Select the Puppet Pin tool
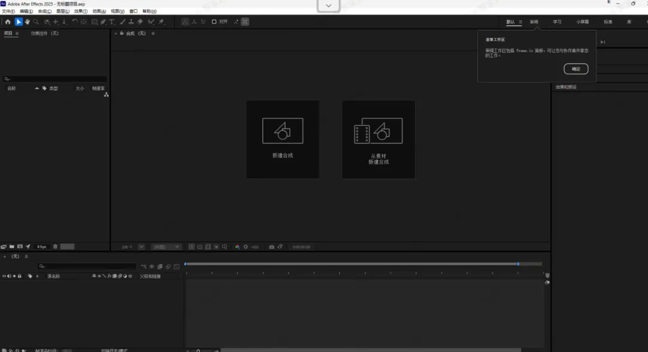Image resolution: width=648 pixels, height=352 pixels. (160, 22)
